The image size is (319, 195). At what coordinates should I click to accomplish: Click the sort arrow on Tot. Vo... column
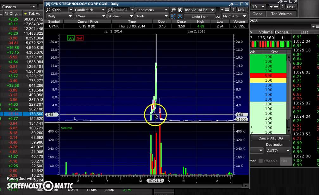coord(25,14)
